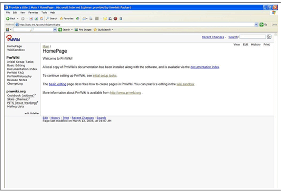
Task: Open Documentation Index sidebar link
Action: tap(22, 69)
